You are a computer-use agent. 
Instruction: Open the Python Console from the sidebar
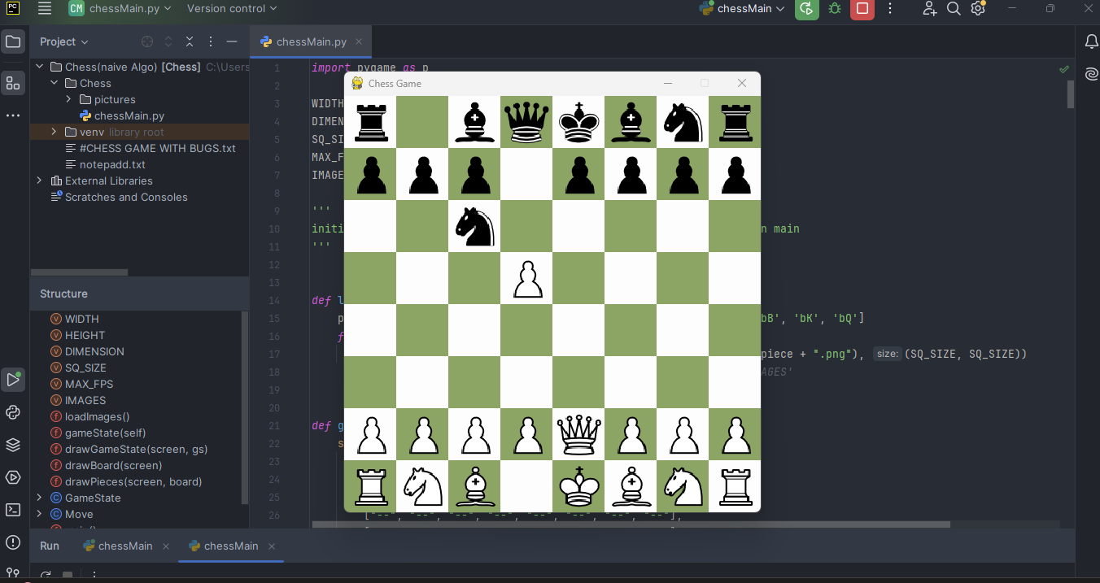pyautogui.click(x=13, y=412)
